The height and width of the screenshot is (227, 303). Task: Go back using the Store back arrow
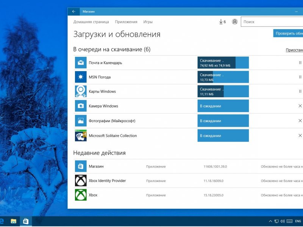(x=73, y=12)
